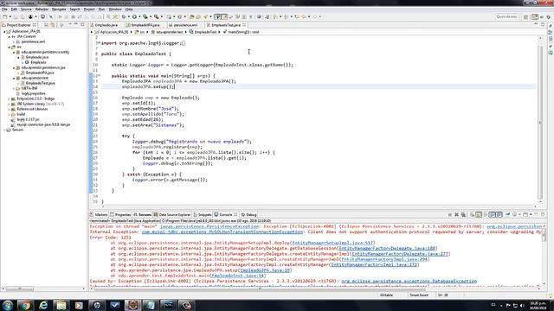Switch to the EmpleadoJPA.java editor tab
The height and width of the screenshot is (311, 554).
145,25
